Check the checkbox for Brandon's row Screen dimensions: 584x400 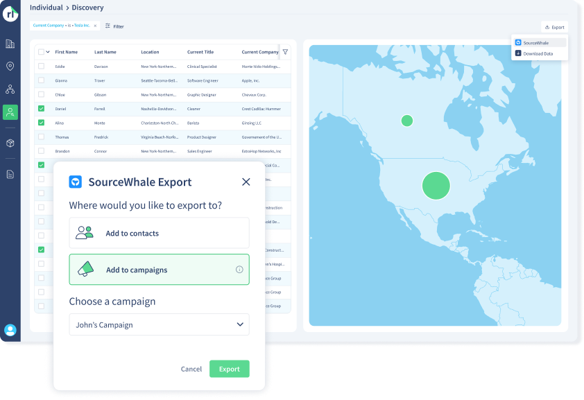[x=42, y=151]
